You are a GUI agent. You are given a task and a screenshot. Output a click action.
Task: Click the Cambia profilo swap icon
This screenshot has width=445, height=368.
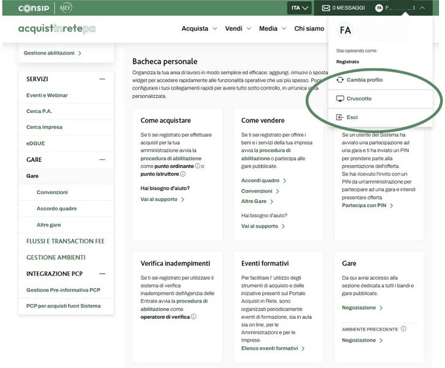pyautogui.click(x=340, y=80)
